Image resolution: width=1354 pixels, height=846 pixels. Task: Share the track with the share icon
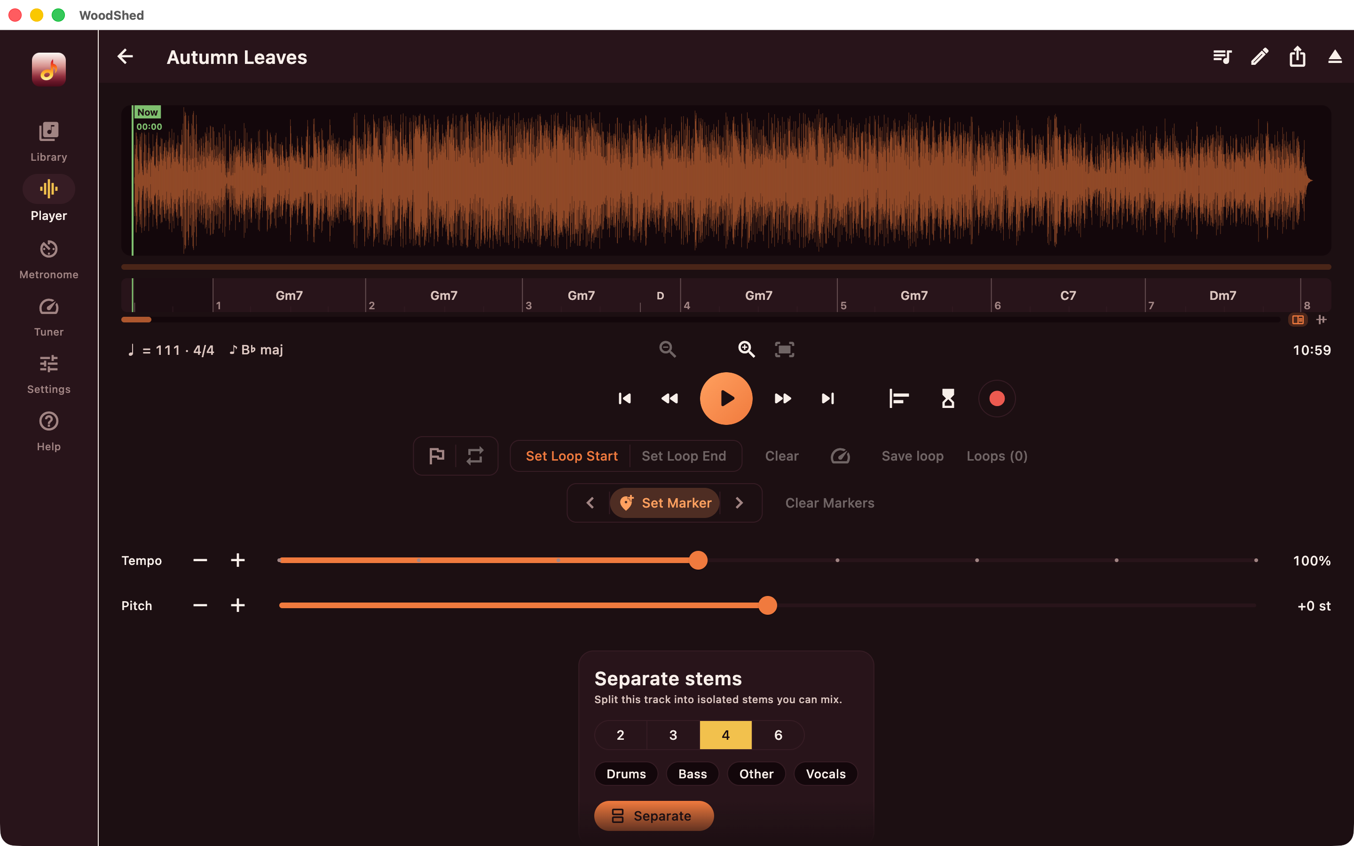coord(1297,56)
